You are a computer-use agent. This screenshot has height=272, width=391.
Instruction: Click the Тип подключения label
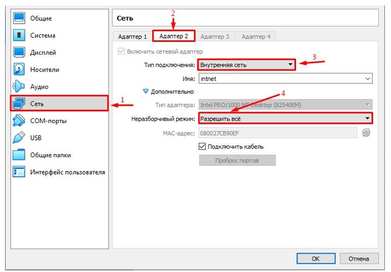tap(169, 65)
